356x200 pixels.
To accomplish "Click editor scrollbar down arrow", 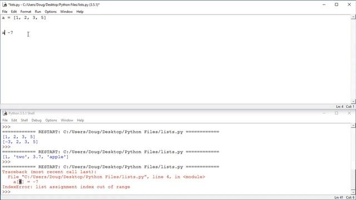I will (x=353, y=102).
